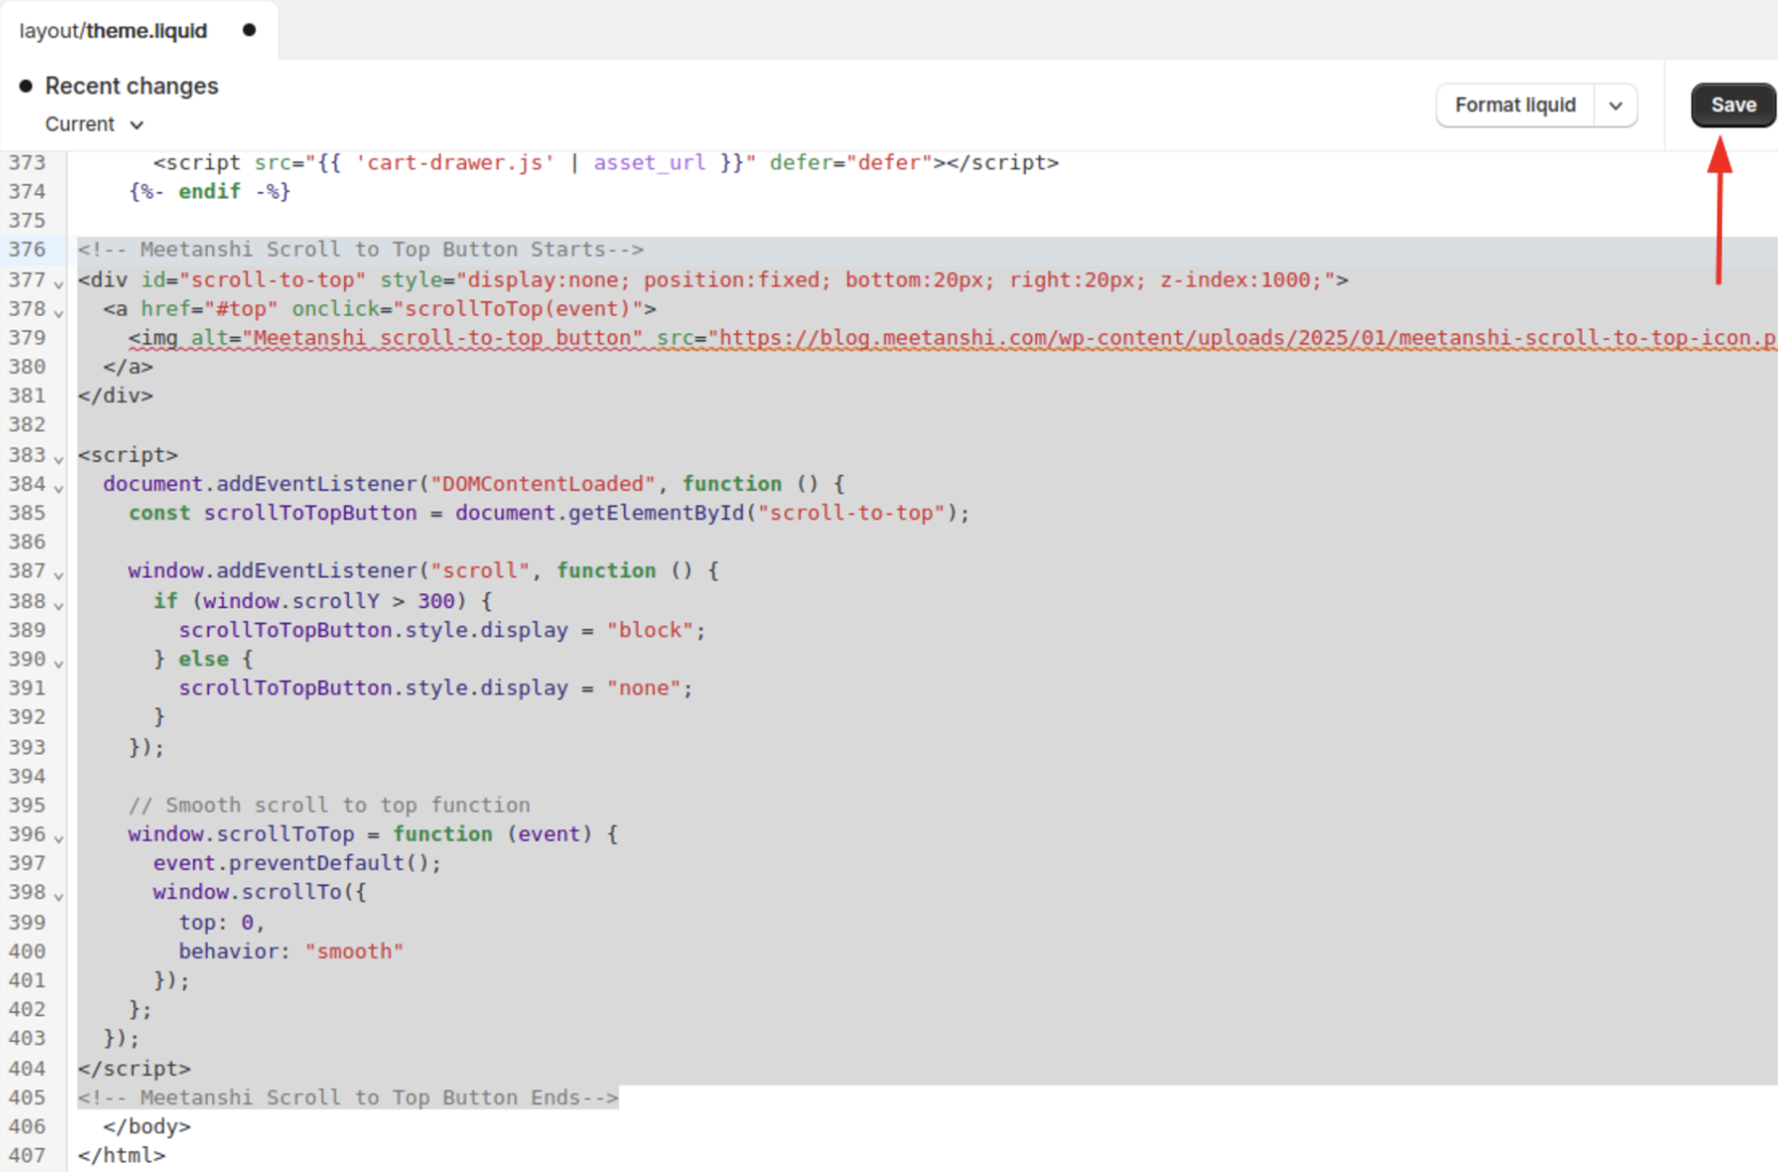The width and height of the screenshot is (1778, 1172).
Task: Click the unsaved dot on theme.liquid tab
Action: pos(249,30)
